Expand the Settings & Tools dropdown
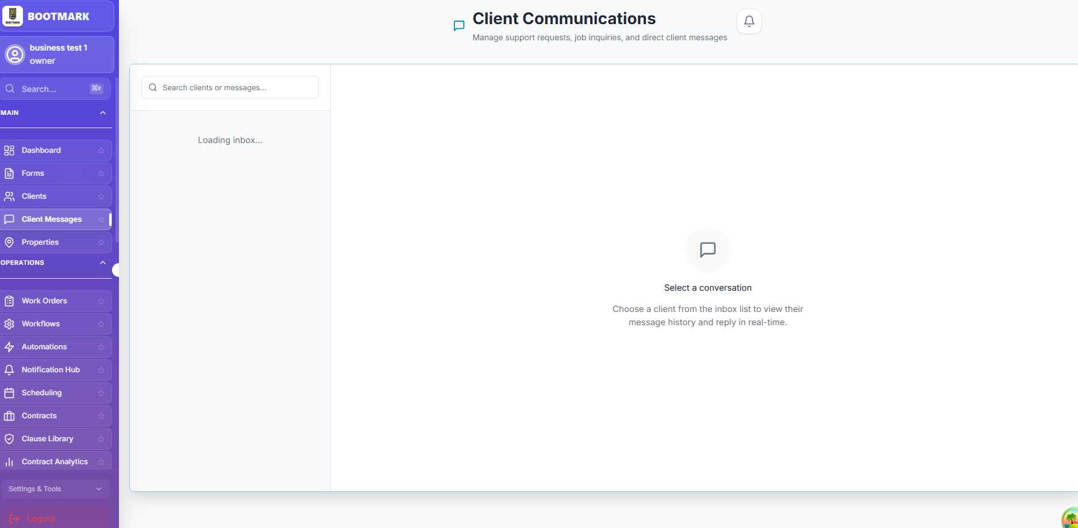The width and height of the screenshot is (1078, 528). [x=55, y=489]
